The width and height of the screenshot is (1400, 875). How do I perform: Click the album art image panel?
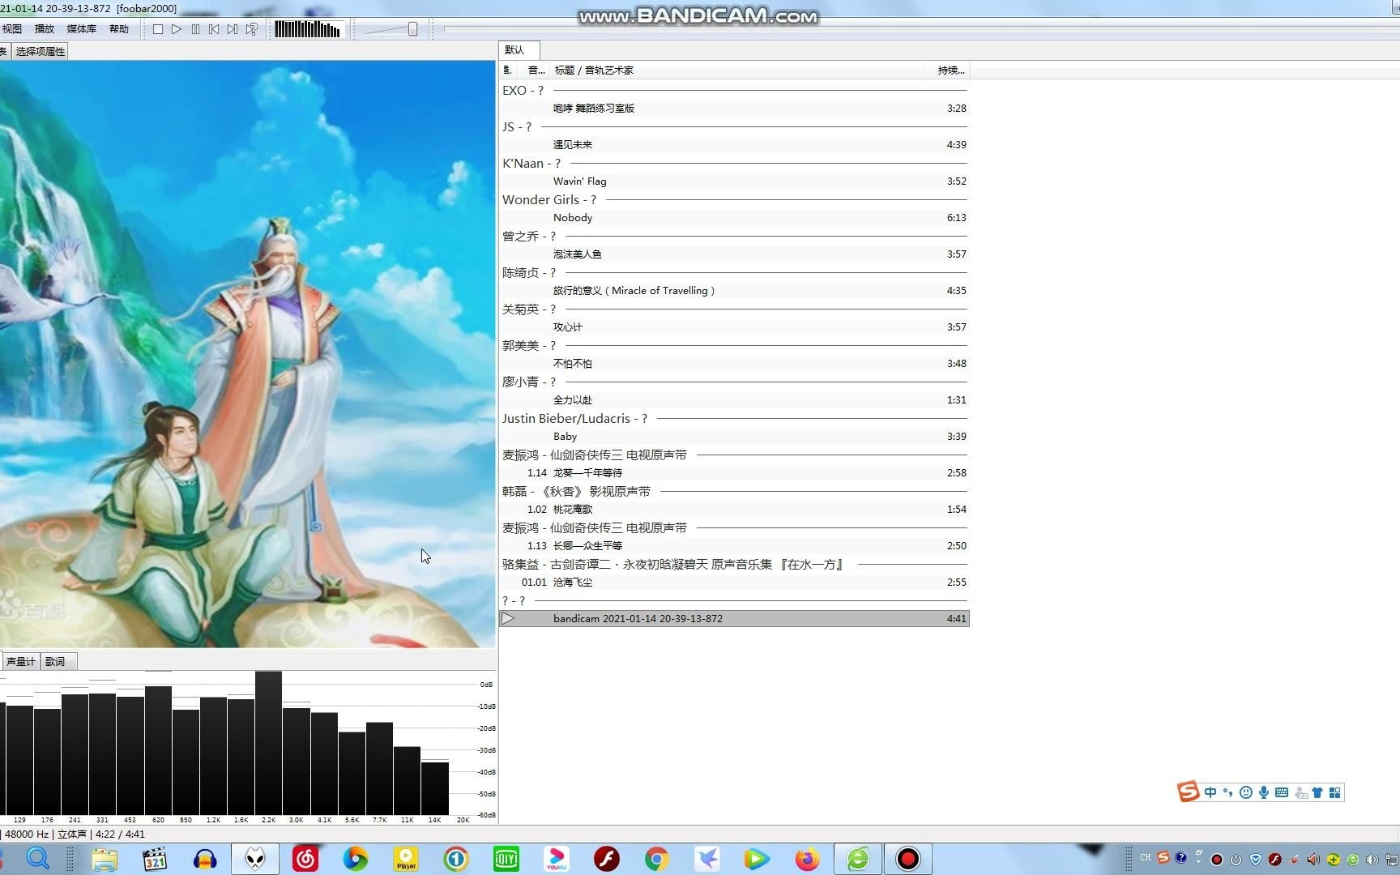248,354
